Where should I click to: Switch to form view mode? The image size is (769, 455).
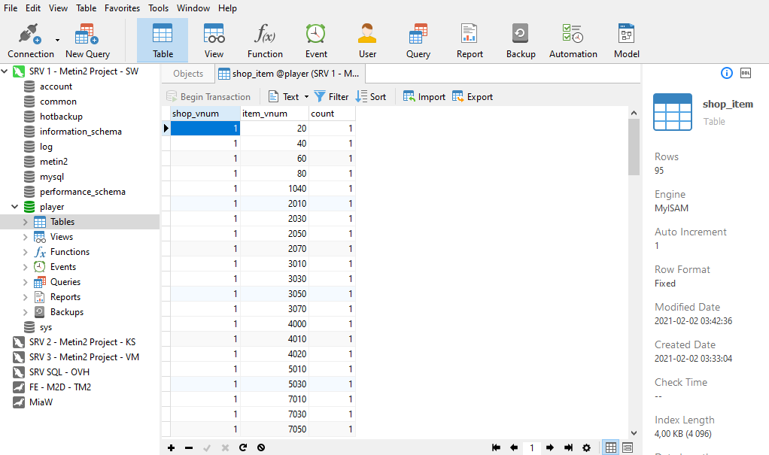(628, 447)
